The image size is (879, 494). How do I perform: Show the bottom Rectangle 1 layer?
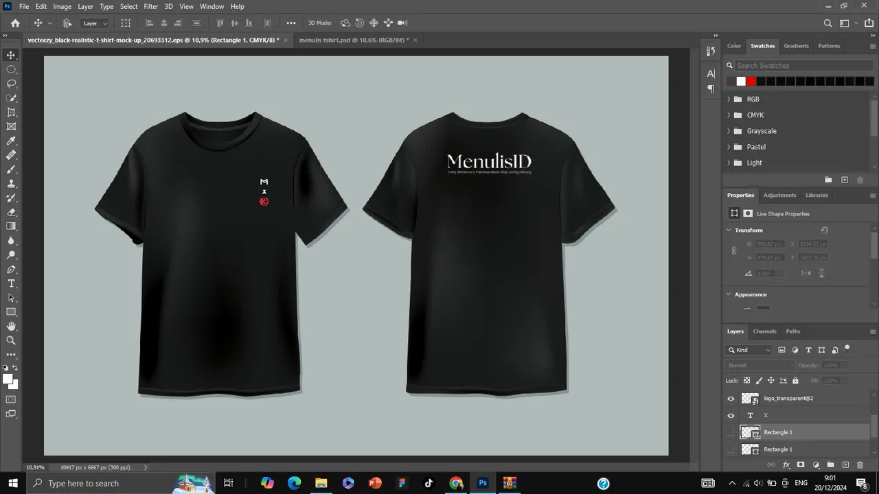pos(731,449)
